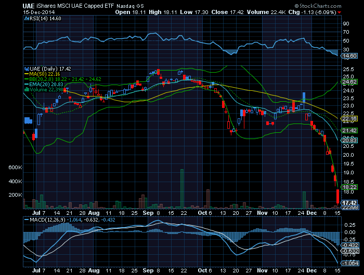Click the MACD(12,26,9) indicator label
The width and height of the screenshot is (364, 275).
48,219
